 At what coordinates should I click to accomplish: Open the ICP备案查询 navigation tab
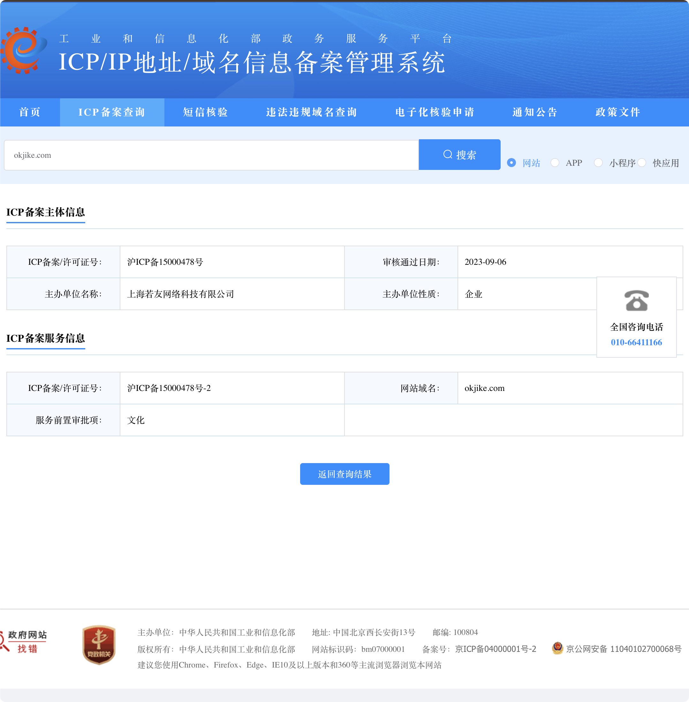coord(112,112)
